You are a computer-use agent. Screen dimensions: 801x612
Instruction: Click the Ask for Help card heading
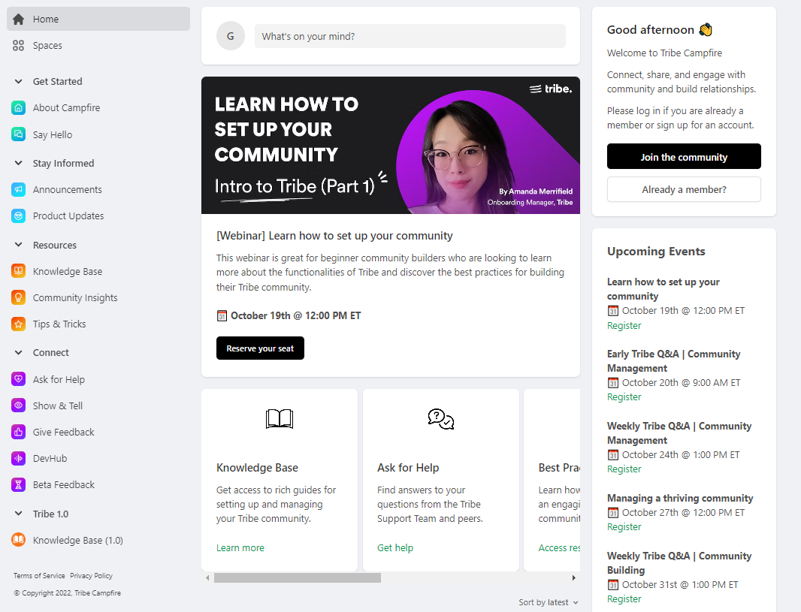pos(408,468)
